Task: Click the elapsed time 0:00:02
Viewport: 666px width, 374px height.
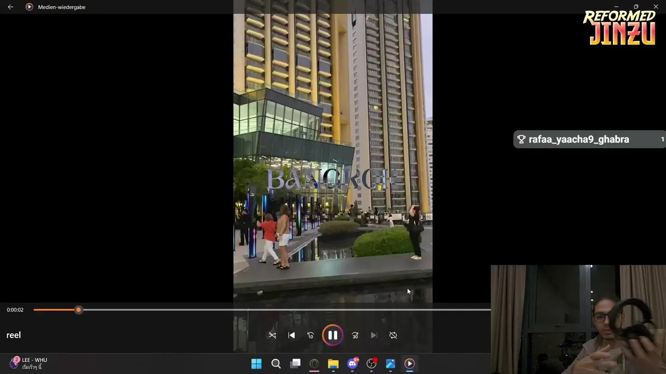Action: pyautogui.click(x=15, y=310)
